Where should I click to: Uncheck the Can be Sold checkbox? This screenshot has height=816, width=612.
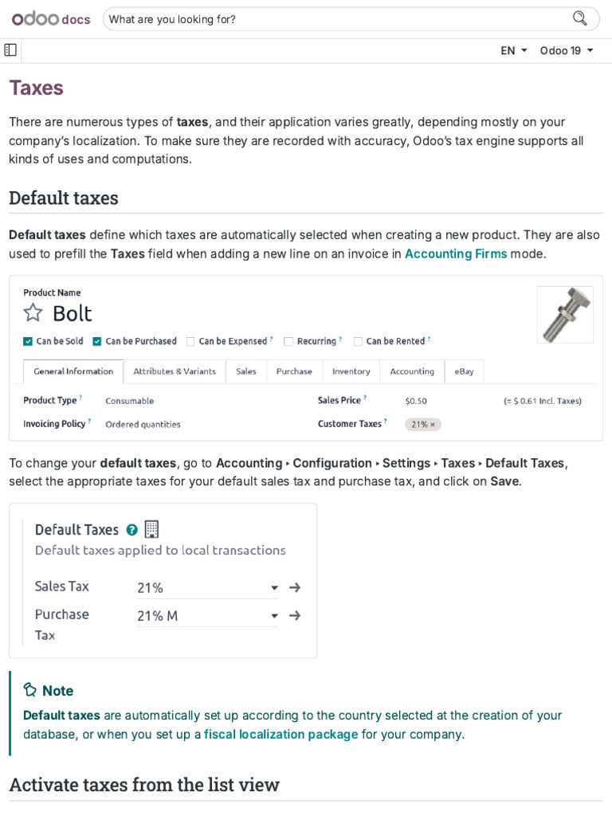[x=28, y=341]
